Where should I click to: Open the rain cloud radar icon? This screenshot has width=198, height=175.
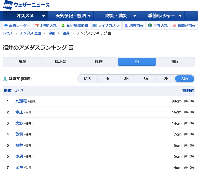pyautogui.click(x=6, y=25)
